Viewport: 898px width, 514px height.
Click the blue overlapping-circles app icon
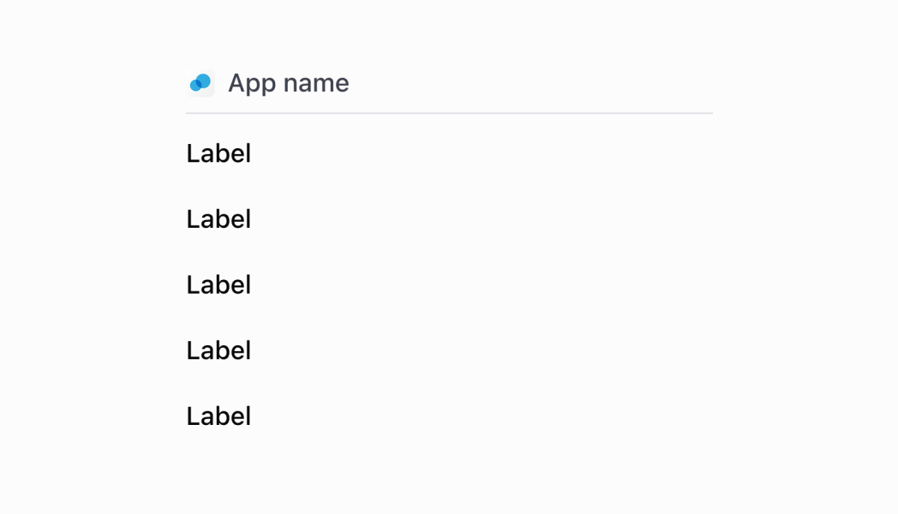pyautogui.click(x=201, y=83)
